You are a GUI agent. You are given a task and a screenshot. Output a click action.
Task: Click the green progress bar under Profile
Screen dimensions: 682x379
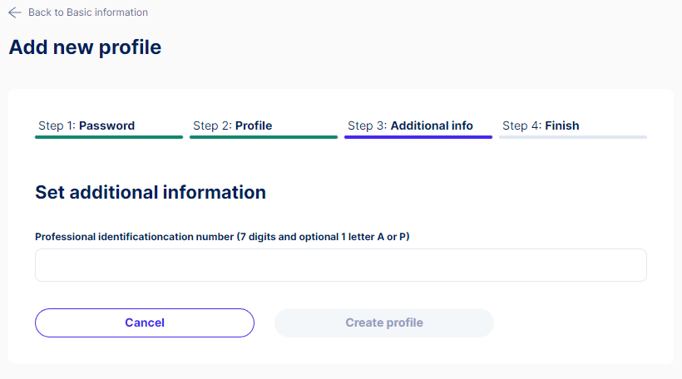264,137
